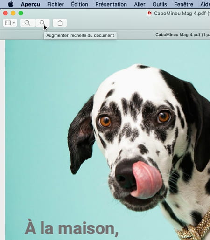Maximize the window with green button
This screenshot has width=210, height=240.
click(x=21, y=13)
